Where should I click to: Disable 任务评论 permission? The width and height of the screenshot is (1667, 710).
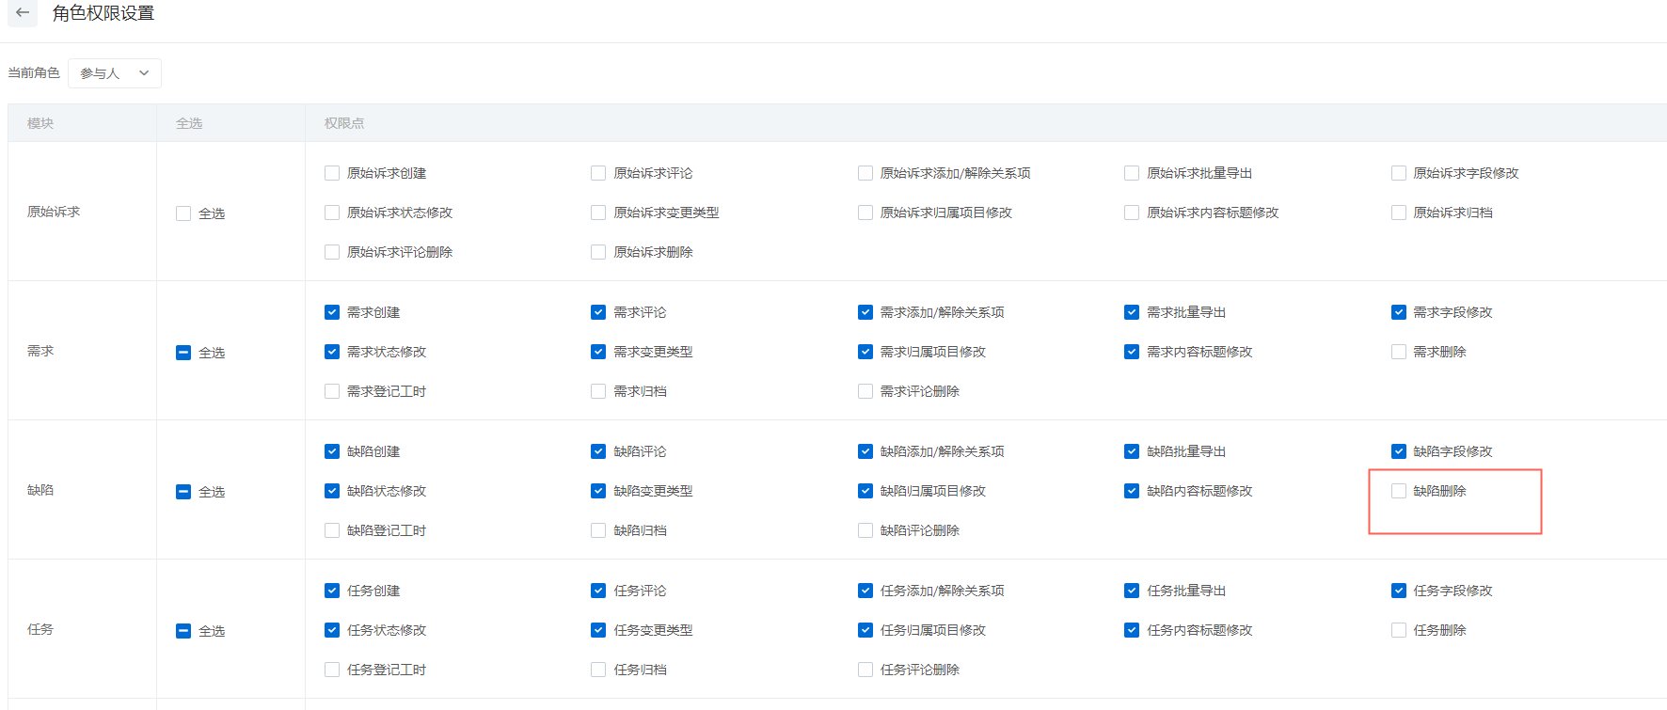pyautogui.click(x=598, y=591)
